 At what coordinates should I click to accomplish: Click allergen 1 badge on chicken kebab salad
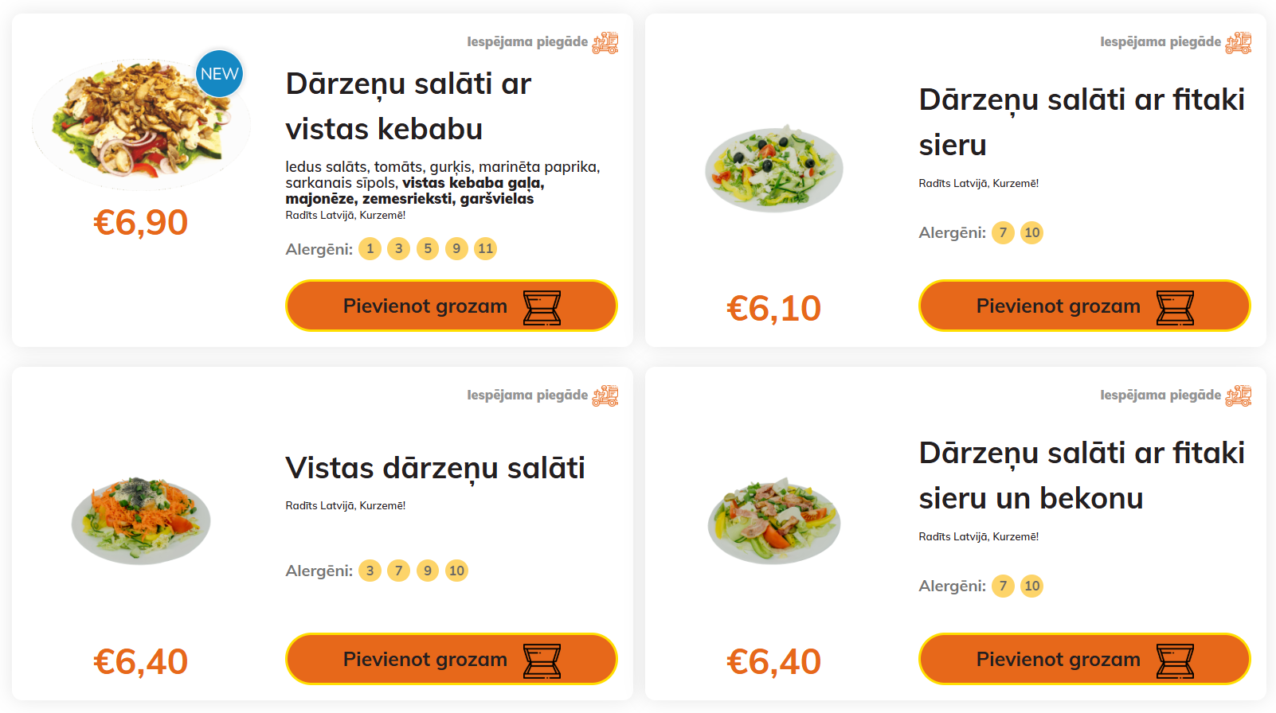(370, 249)
